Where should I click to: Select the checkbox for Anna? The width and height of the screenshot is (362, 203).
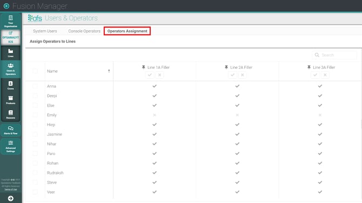point(35,86)
